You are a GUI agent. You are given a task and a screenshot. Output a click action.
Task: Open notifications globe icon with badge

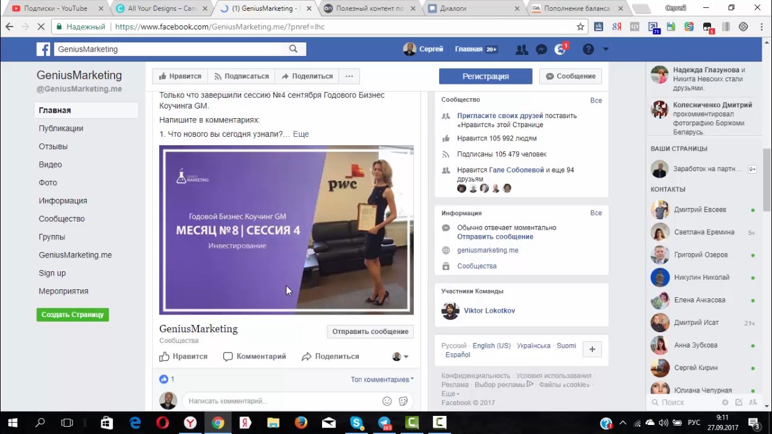560,49
